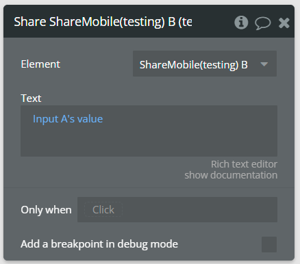The image size is (300, 264).
Task: Enable the debug mode breakpoint checkbox
Action: (x=269, y=244)
